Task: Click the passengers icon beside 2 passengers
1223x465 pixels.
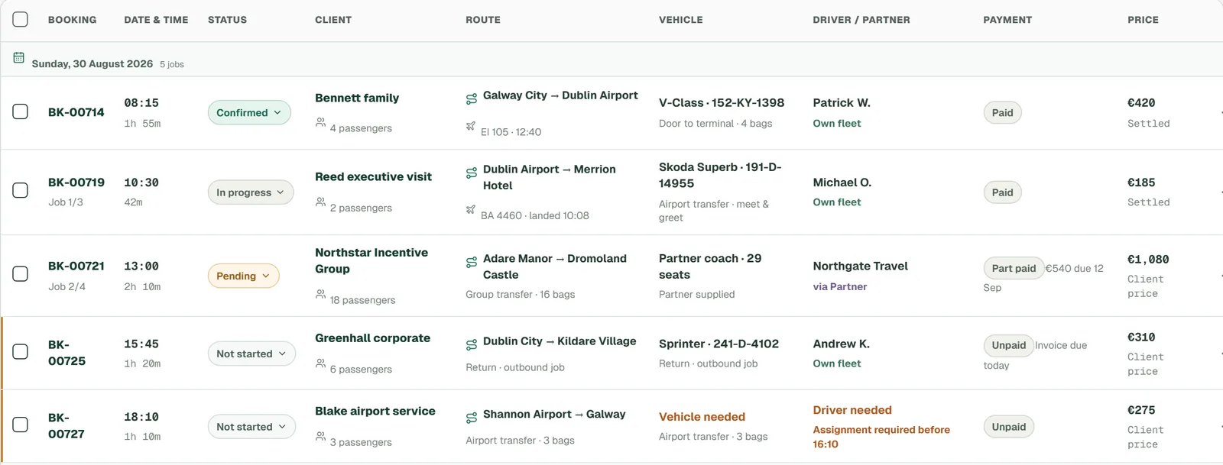Action: coord(320,202)
